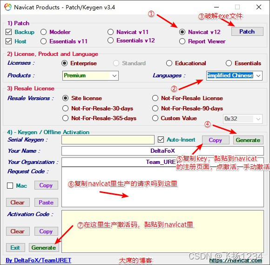Viewport: 270px width, 265px height.
Task: Toggle the Backup checkbox
Action: [x=8, y=32]
